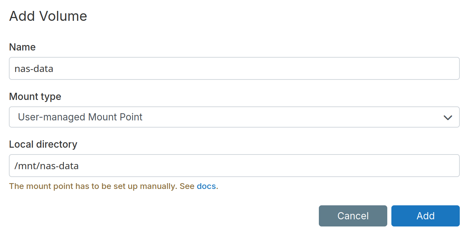Click the chevron on the mount selector
This screenshot has width=468, height=235.
pyautogui.click(x=447, y=117)
